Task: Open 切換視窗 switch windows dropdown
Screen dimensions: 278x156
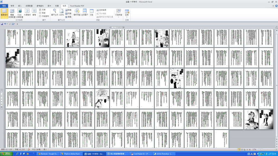Action: [x=119, y=13]
